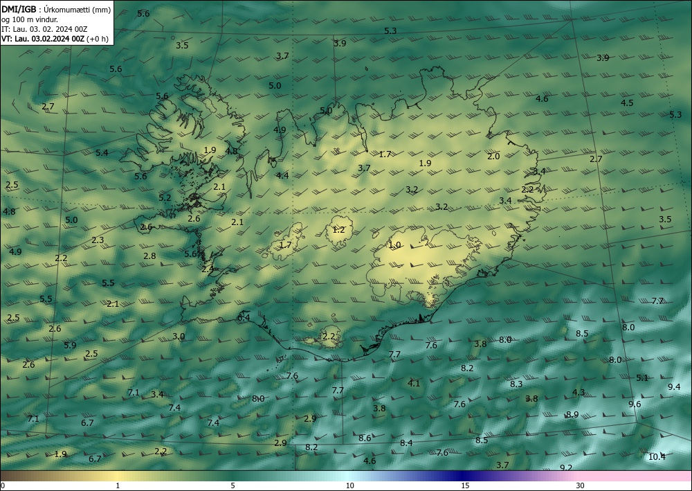Screen dimensions: 692x491
Task: Click the map value '5.2'
Action: (x=165, y=198)
